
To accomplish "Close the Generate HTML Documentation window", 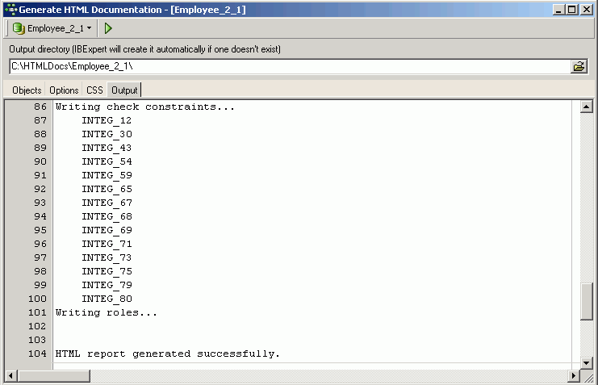I will (x=587, y=9).
